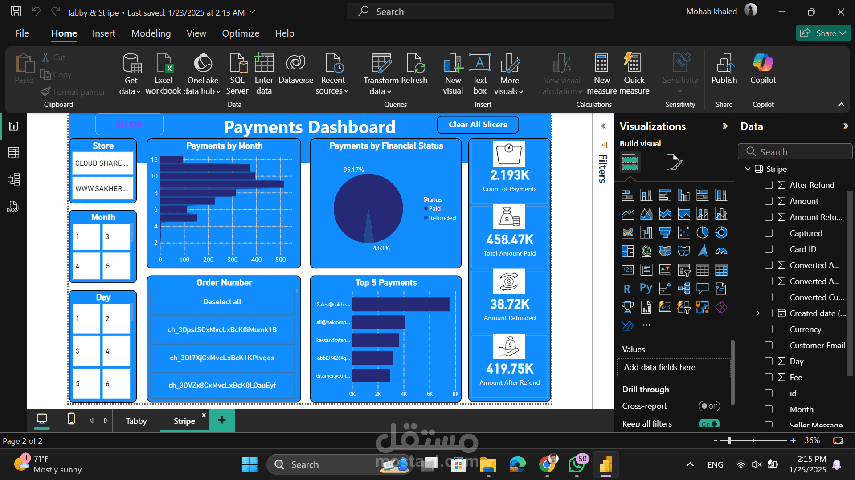Screen dimensions: 855x480
Task: Check the Amount field checkbox
Action: tap(769, 201)
